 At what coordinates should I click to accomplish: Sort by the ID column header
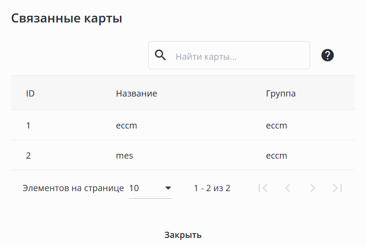pos(30,93)
